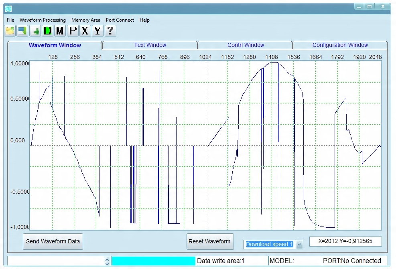
Task: Select the Download speed 1 combo box
Action: pos(269,245)
